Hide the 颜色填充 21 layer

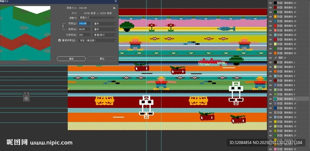270,3
